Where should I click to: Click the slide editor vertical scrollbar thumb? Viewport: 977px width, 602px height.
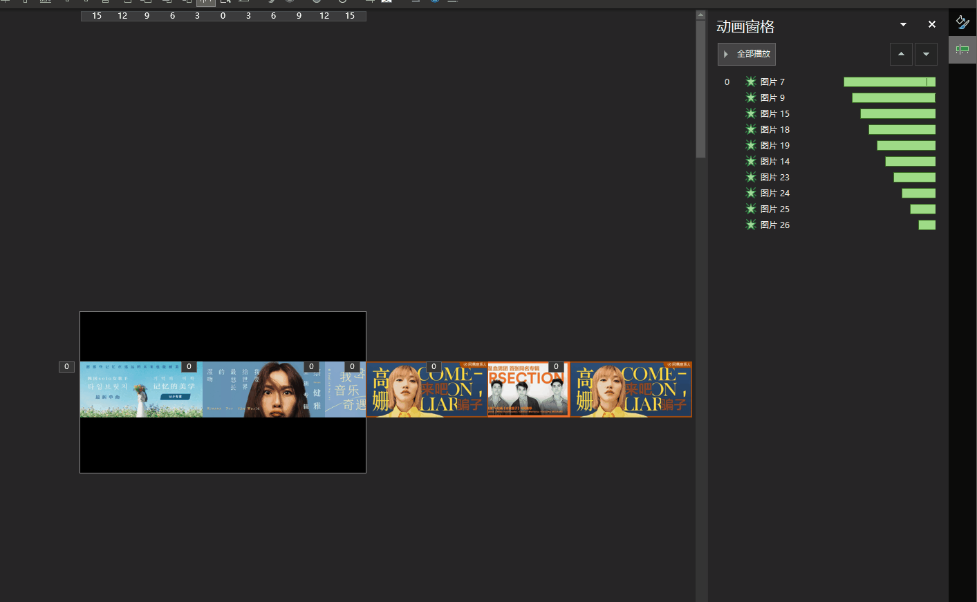pyautogui.click(x=700, y=88)
